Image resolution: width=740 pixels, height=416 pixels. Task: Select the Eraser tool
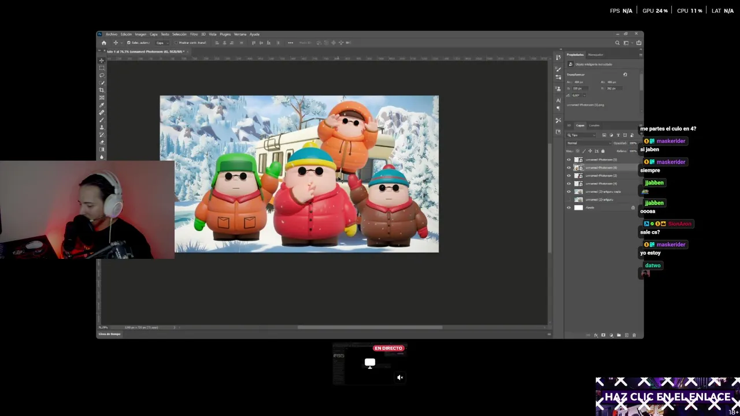click(102, 142)
